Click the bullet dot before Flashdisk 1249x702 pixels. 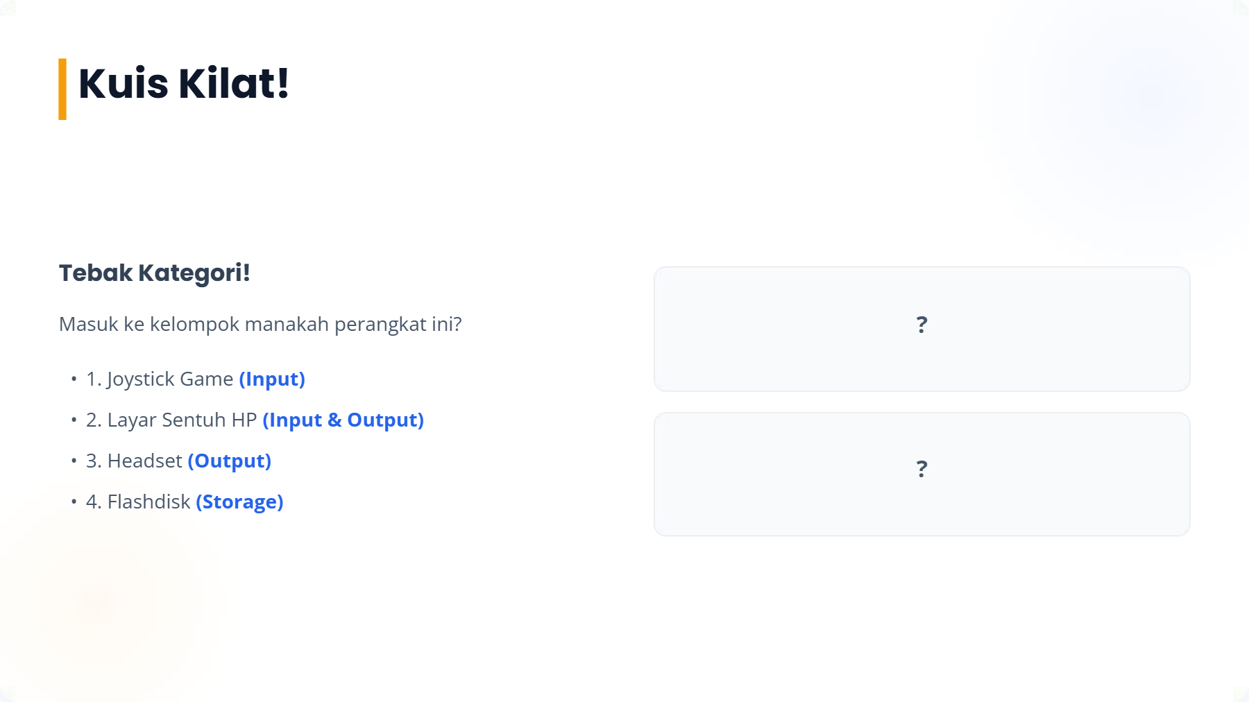pyautogui.click(x=74, y=502)
